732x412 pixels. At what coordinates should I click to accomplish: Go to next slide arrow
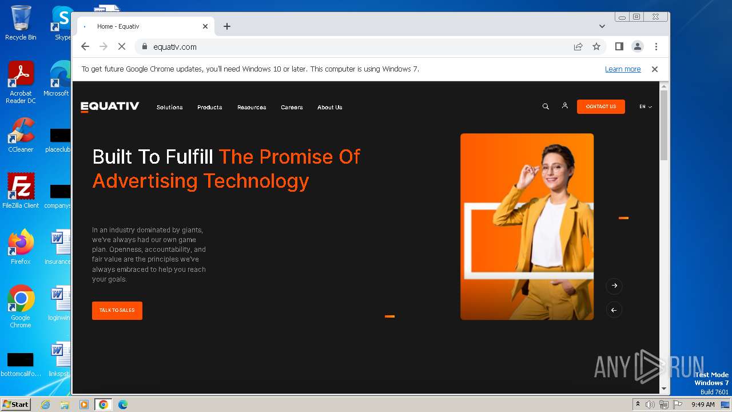pyautogui.click(x=614, y=286)
